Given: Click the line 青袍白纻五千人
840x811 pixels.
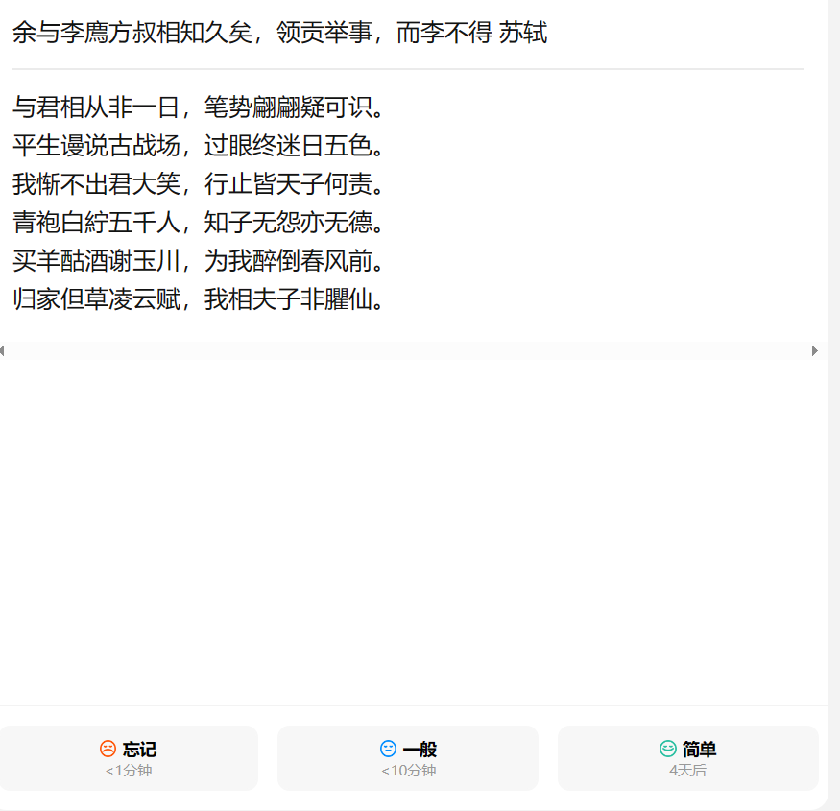Looking at the screenshot, I should pyautogui.click(x=96, y=223).
